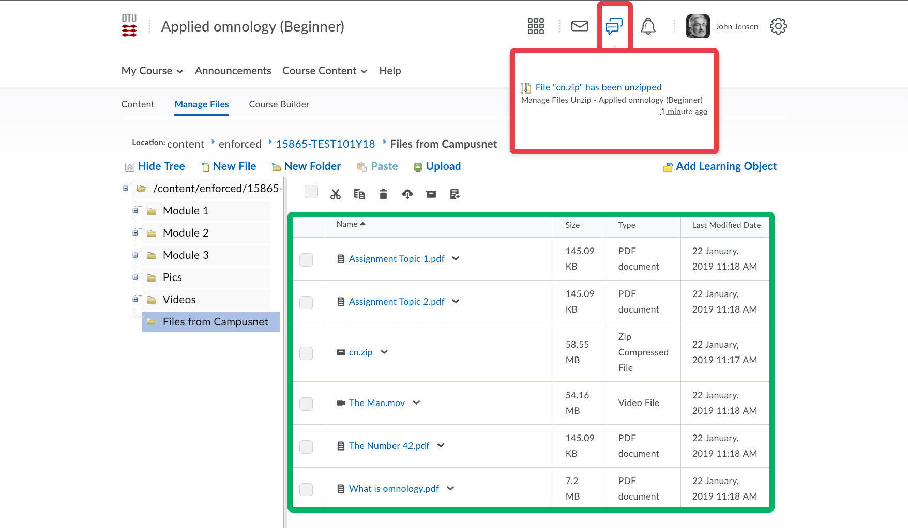Image resolution: width=908 pixels, height=528 pixels.
Task: Open the envelope message alerts icon
Action: tap(580, 26)
